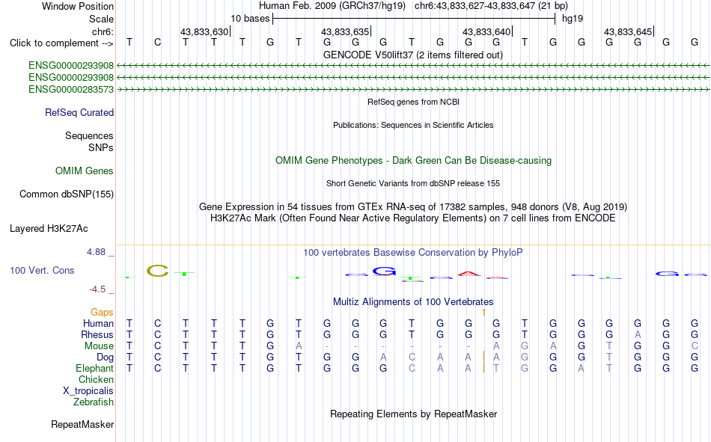Click the 43,833,645 coordinate marker

pos(628,31)
